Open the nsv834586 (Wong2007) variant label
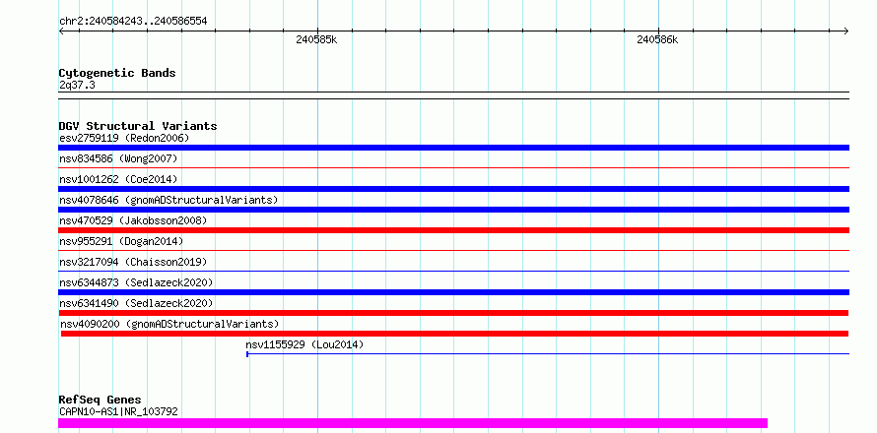 (118, 159)
